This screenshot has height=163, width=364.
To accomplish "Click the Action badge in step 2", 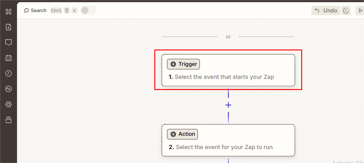I will [x=182, y=134].
